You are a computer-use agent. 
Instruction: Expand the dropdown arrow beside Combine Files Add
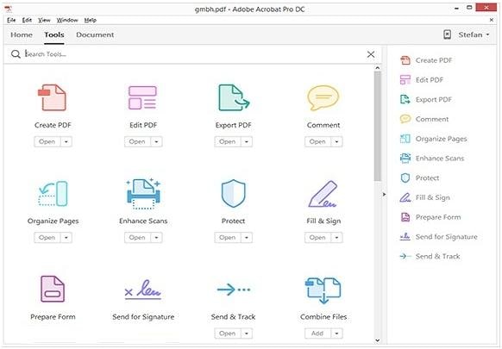coord(336,333)
